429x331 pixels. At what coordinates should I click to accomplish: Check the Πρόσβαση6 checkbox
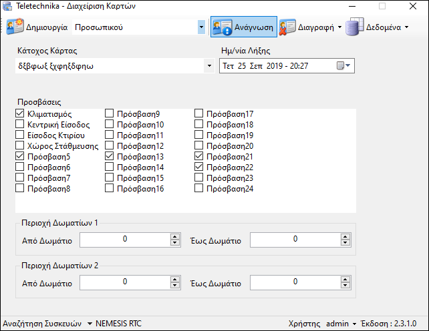click(x=19, y=167)
